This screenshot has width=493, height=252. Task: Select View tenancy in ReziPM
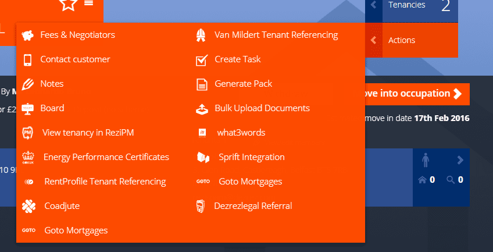[88, 133]
